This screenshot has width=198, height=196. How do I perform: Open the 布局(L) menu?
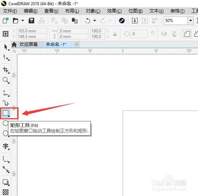[x=72, y=11]
